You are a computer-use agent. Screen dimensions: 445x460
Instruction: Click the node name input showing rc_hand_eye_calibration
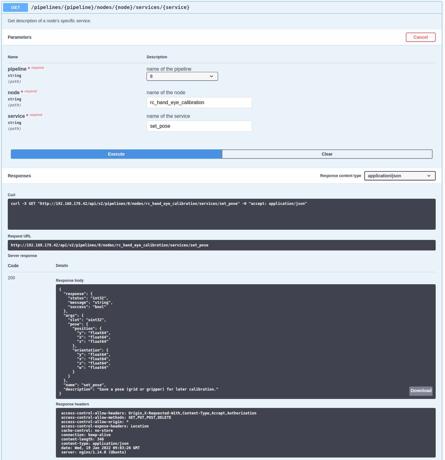tap(199, 103)
